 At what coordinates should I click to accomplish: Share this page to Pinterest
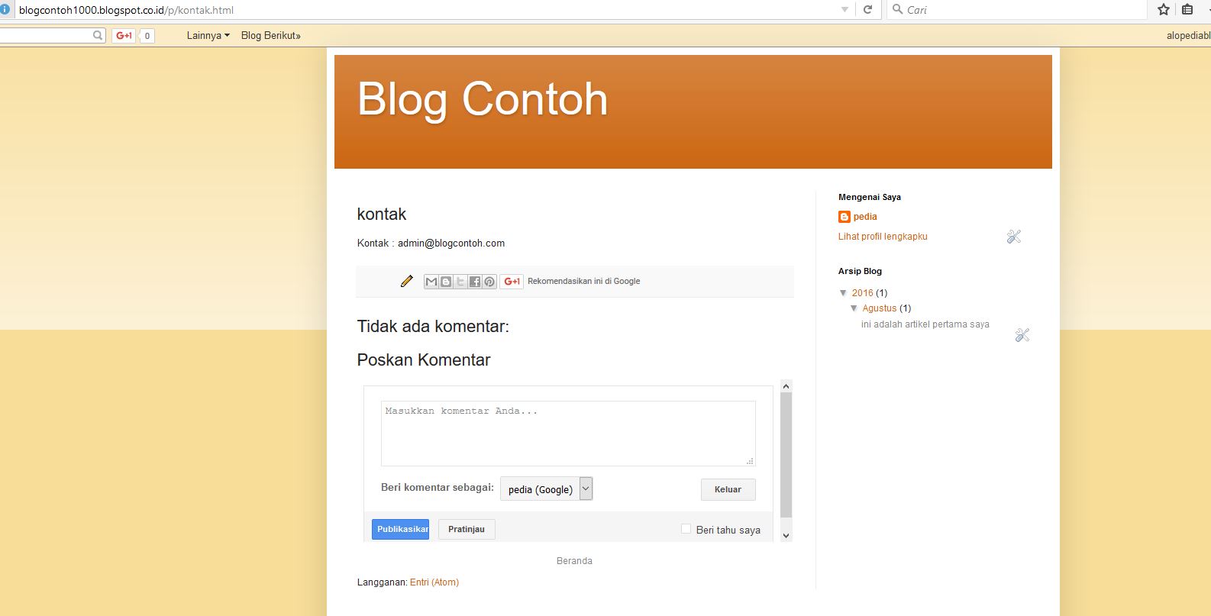pos(489,282)
